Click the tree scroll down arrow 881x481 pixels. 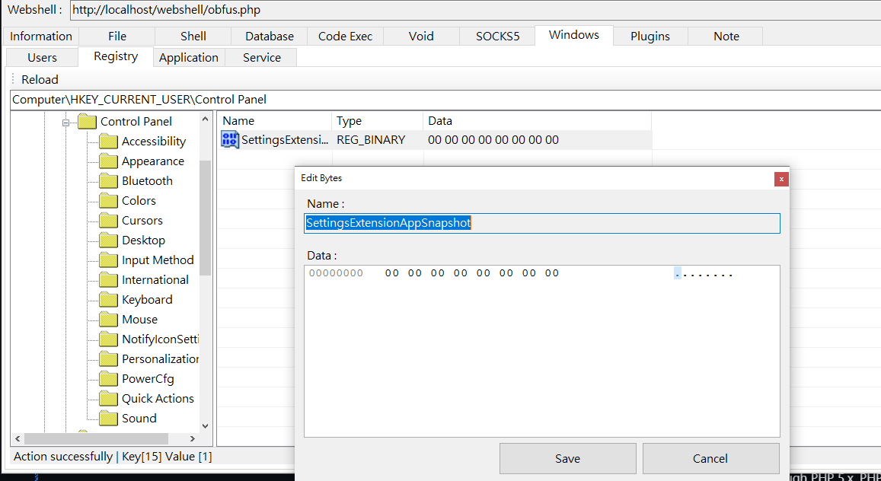pyautogui.click(x=205, y=426)
